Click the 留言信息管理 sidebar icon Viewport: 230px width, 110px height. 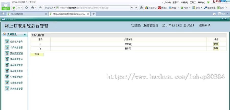pos(7,89)
